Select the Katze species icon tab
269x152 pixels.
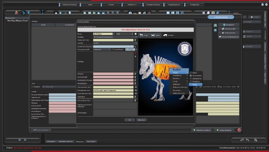pyautogui.click(x=155, y=35)
